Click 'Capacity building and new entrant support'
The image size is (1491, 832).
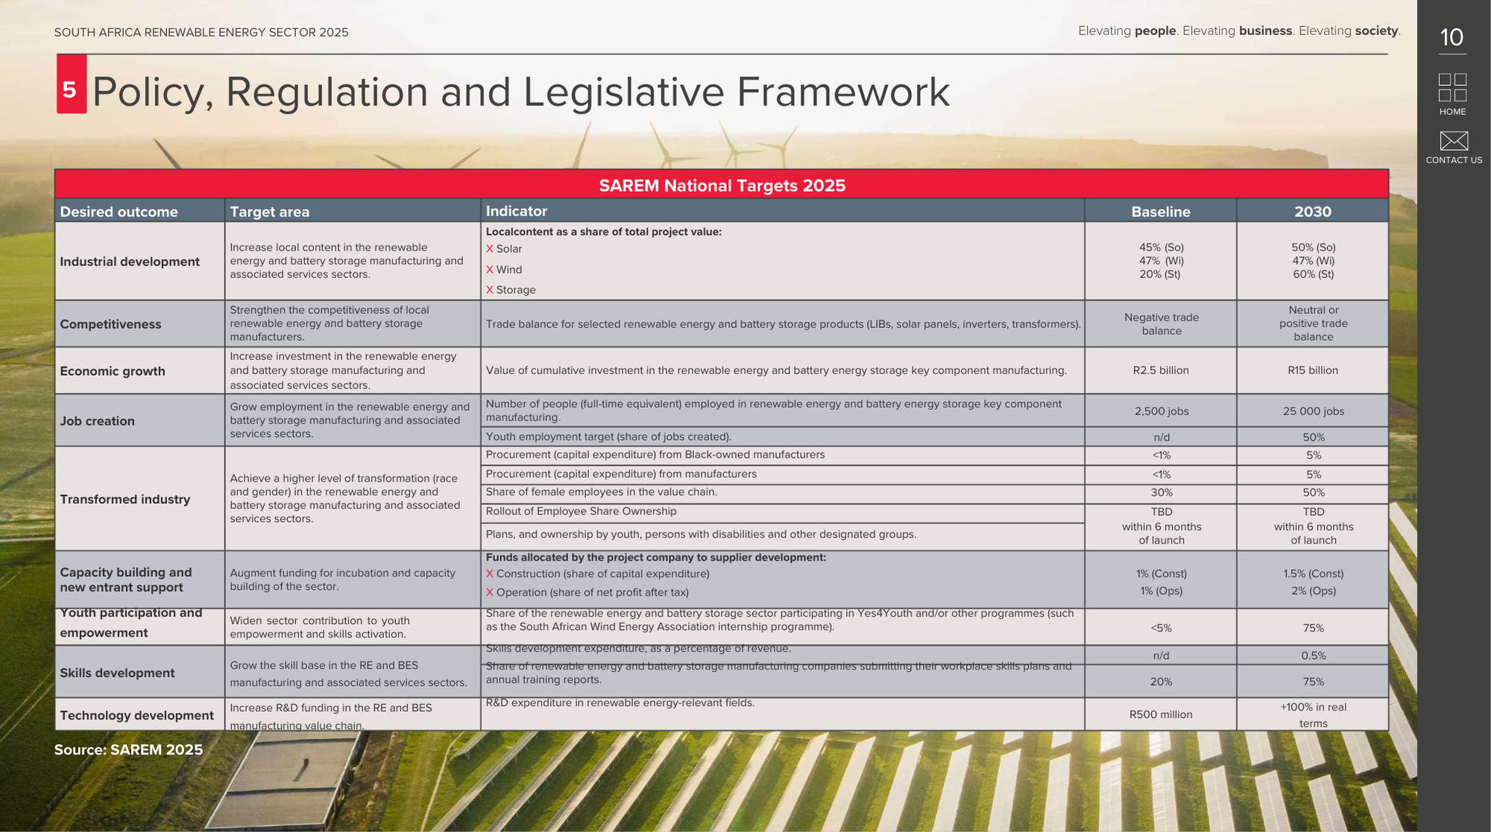[x=126, y=580]
